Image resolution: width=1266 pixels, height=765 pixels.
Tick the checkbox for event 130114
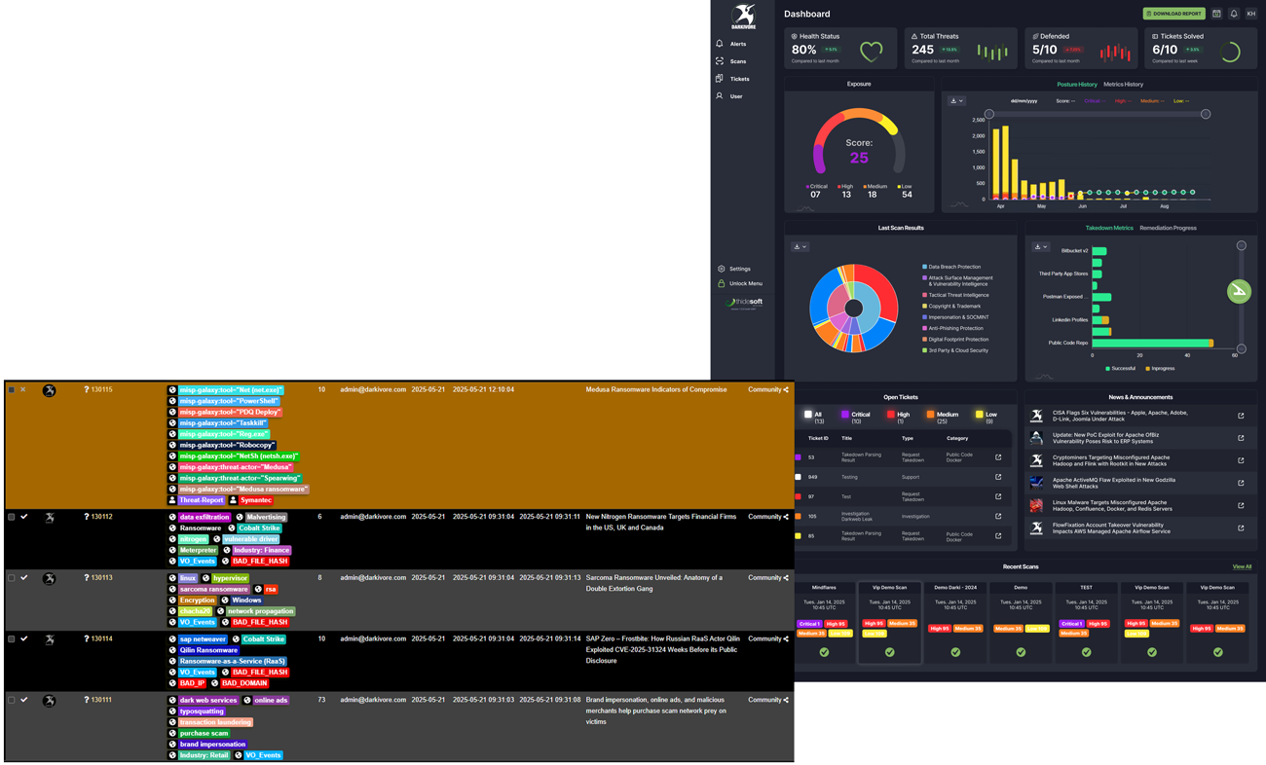(12, 639)
